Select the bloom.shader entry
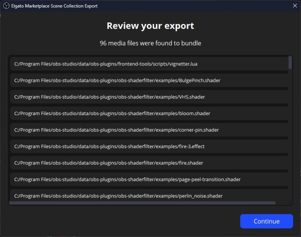This screenshot has height=237, width=301. coord(150,113)
